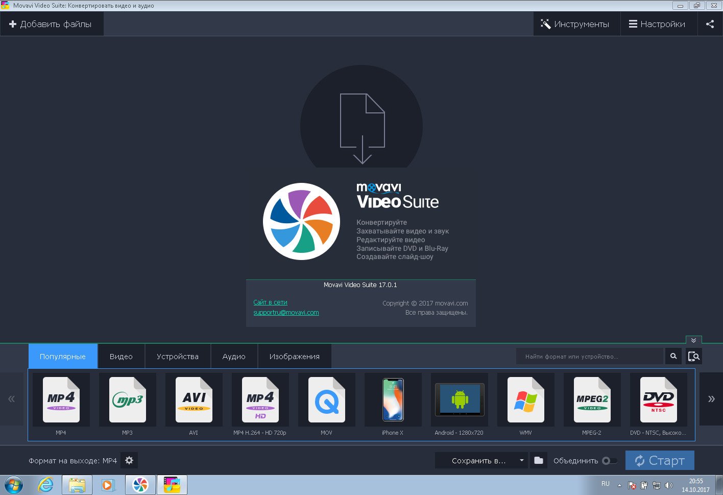The image size is (723, 495).
Task: Select the WMV Windows format icon
Action: pos(525,400)
